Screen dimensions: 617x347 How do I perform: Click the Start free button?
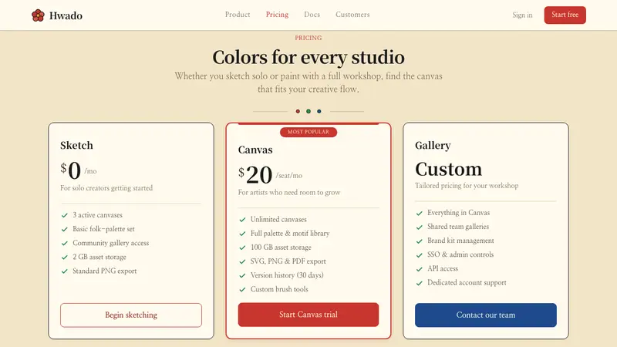pyautogui.click(x=565, y=15)
